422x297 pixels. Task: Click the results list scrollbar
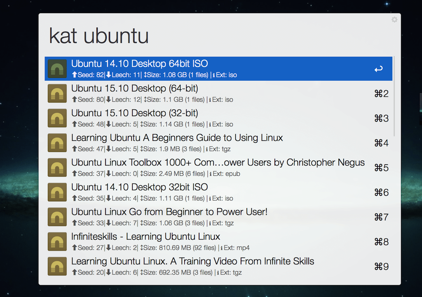click(394, 97)
